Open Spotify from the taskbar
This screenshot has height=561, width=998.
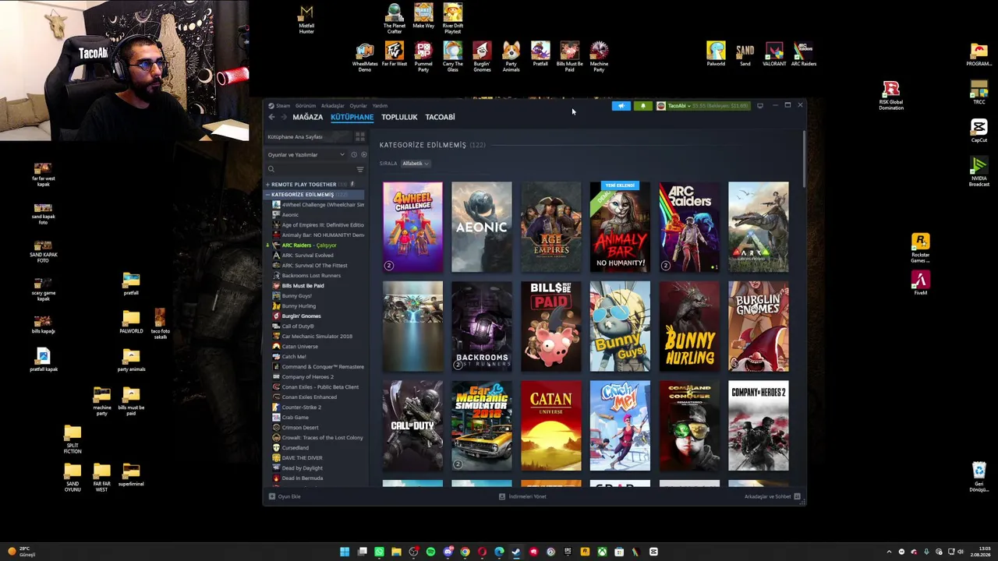(x=430, y=552)
